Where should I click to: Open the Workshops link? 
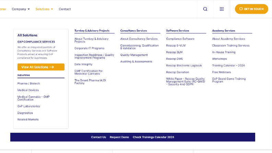(x=220, y=59)
